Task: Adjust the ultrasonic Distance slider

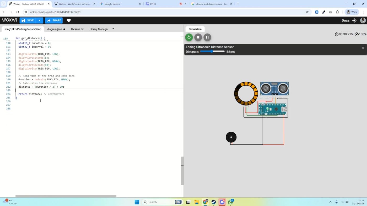Action: [x=212, y=52]
